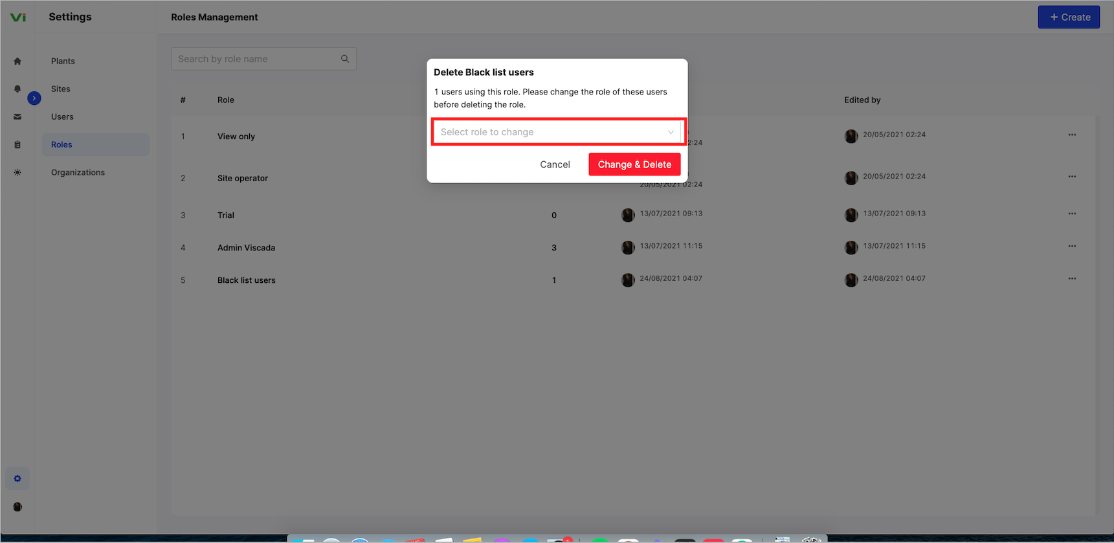Screen dimensions: 1114x543
Task: Open the Sites settings section
Action: [x=61, y=89]
